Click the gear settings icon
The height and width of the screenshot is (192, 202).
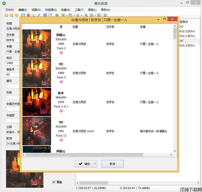[105, 15]
